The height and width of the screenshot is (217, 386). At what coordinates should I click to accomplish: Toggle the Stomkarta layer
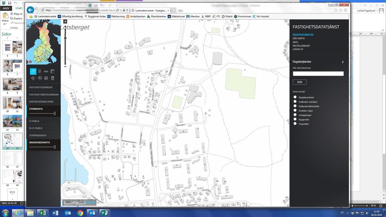[36, 109]
